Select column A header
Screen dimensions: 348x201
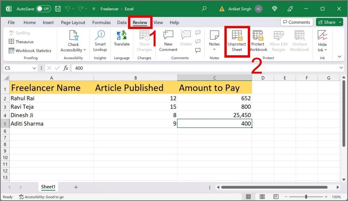pos(52,78)
